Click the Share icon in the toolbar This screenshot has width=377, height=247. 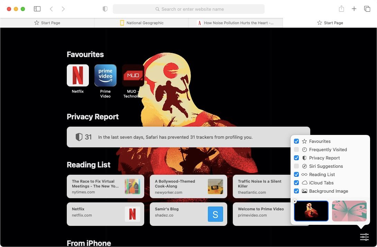pos(341,9)
